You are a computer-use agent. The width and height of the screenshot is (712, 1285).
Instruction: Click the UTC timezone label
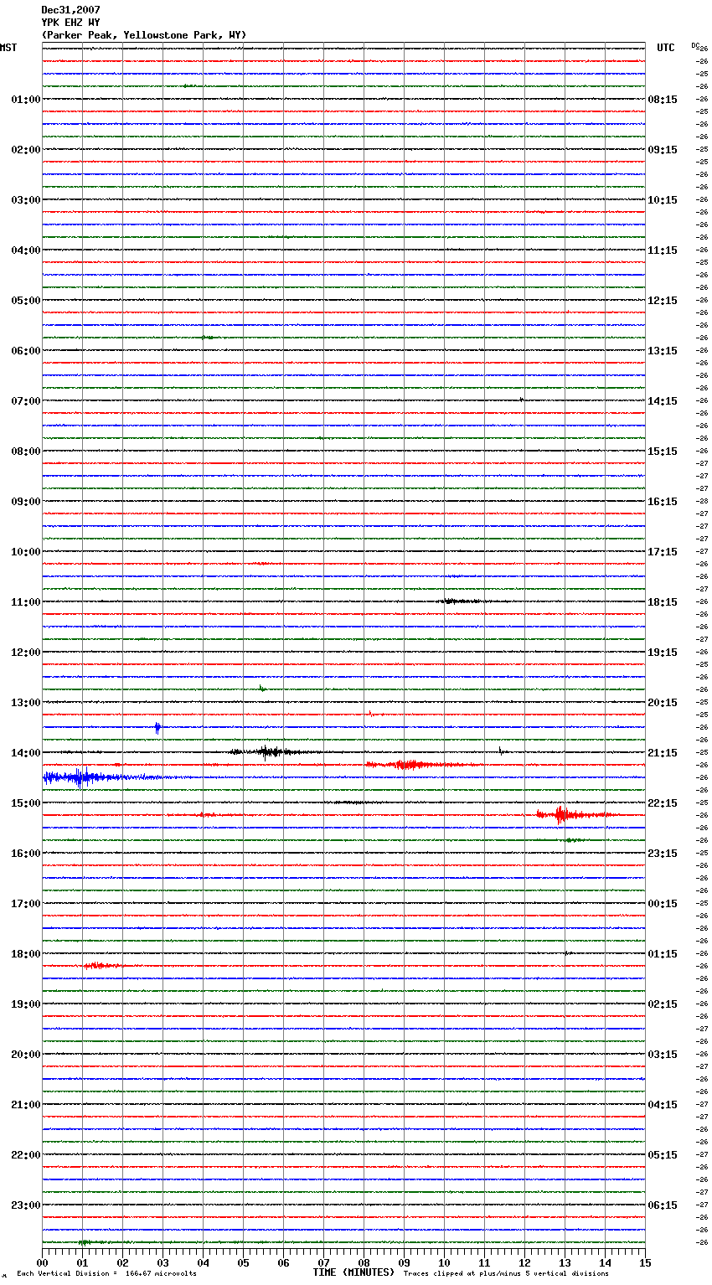pos(666,48)
